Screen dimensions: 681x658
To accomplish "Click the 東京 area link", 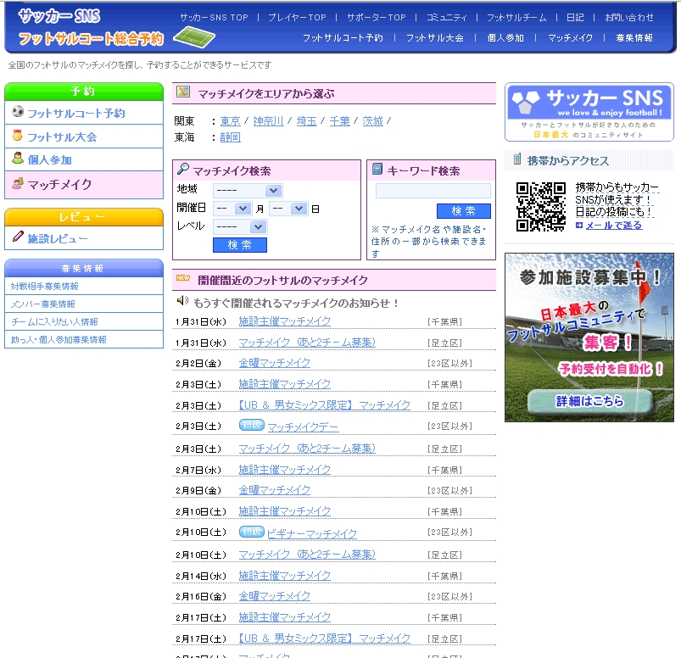I will [230, 121].
